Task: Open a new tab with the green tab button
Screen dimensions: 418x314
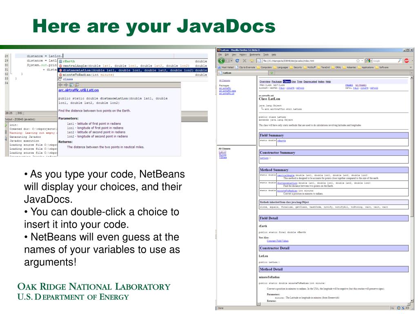Action: point(271,73)
